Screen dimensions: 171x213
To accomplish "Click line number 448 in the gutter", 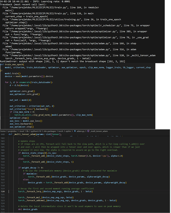I will point(3,134).
